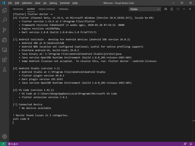Image resolution: width=195 pixels, height=146 pixels.
Task: Clear the output panel
Action: click(165, 9)
